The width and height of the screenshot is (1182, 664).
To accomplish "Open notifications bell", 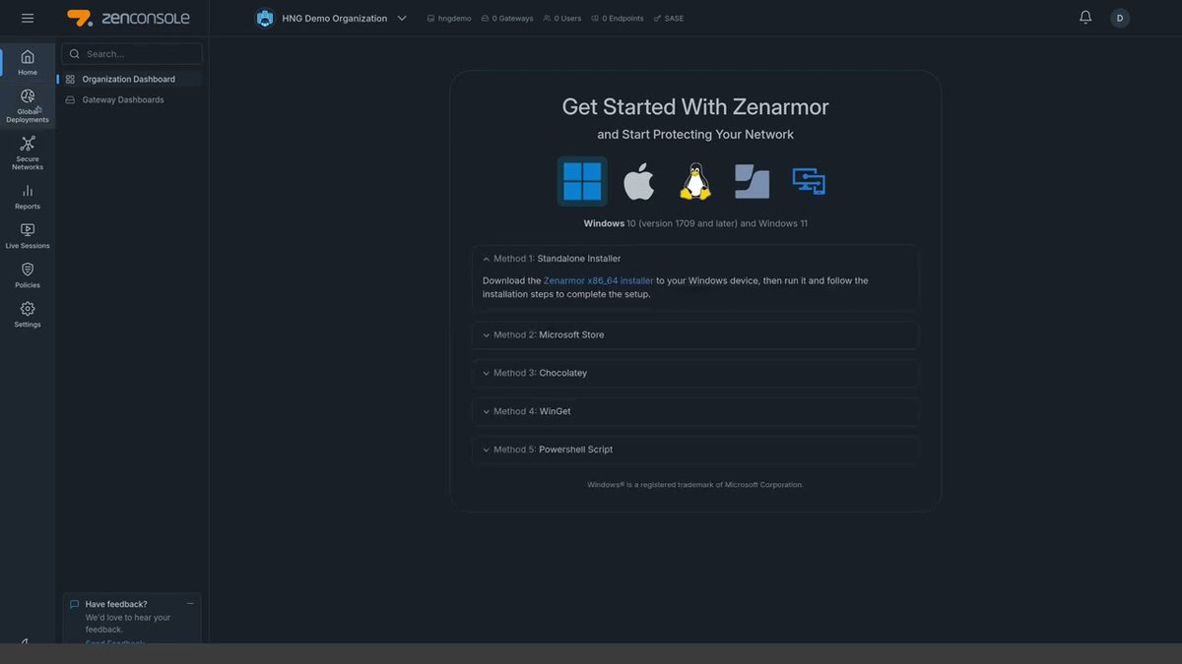I will [1085, 18].
